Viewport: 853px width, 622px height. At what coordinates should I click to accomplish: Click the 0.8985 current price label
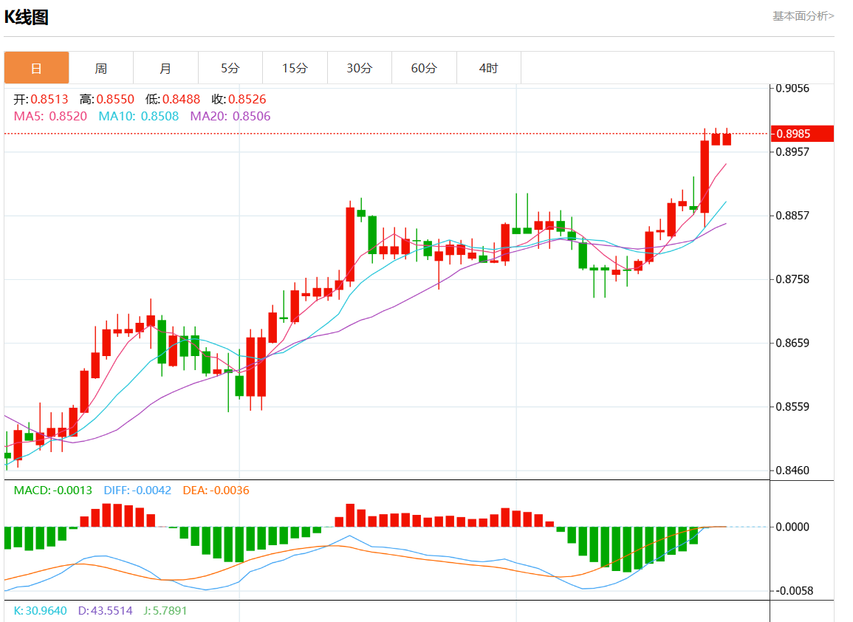coord(802,134)
